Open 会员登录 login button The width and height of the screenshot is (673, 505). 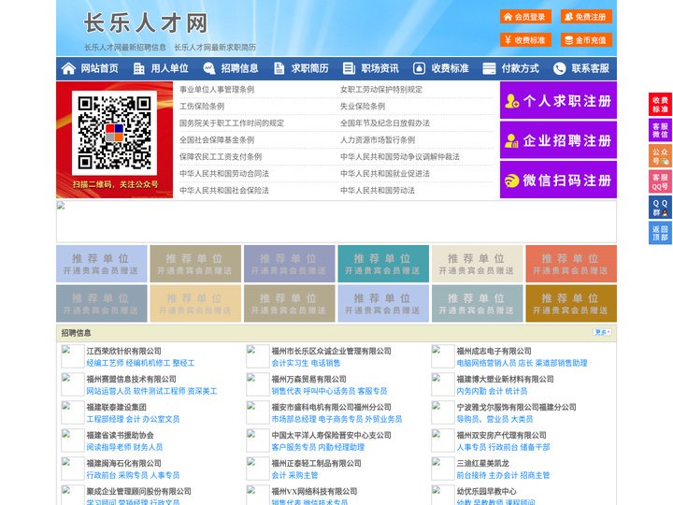coord(525,17)
